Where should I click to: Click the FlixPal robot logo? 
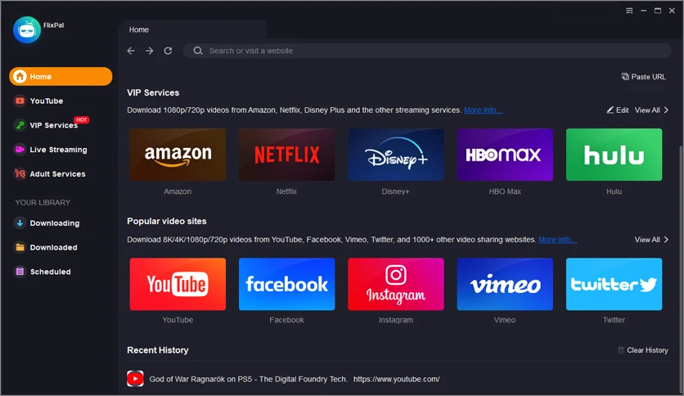(27, 29)
